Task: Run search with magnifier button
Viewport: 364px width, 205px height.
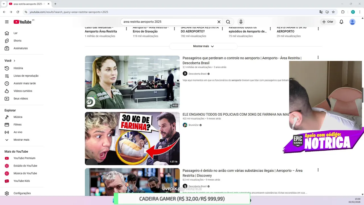Action: tap(228, 22)
